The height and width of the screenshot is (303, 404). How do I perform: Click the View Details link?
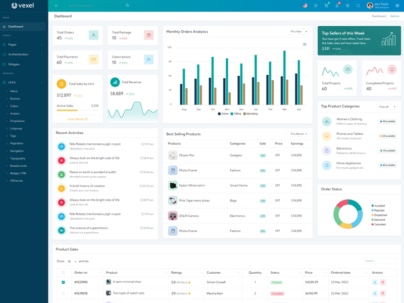point(77,119)
